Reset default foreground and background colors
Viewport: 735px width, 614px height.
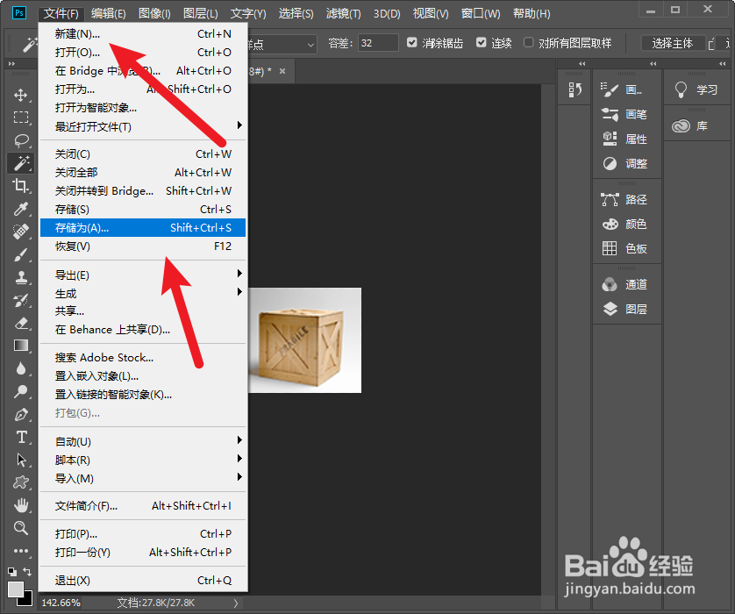coord(12,571)
